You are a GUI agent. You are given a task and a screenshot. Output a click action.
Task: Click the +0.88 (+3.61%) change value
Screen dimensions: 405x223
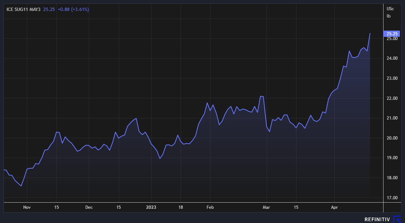[x=73, y=9]
